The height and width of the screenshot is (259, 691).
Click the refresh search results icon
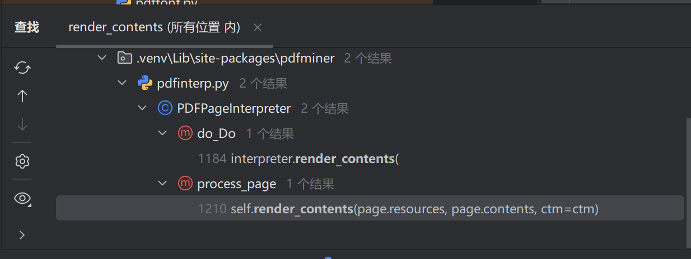(x=22, y=68)
